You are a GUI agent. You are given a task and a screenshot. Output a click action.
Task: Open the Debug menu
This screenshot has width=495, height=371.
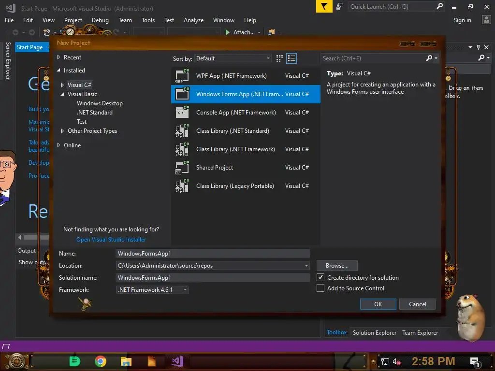coord(100,20)
